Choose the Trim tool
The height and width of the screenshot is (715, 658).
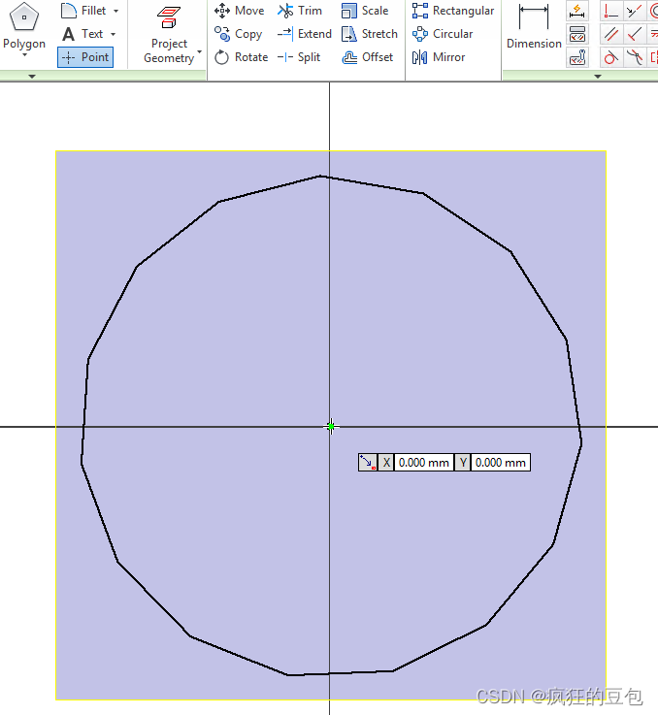point(300,11)
